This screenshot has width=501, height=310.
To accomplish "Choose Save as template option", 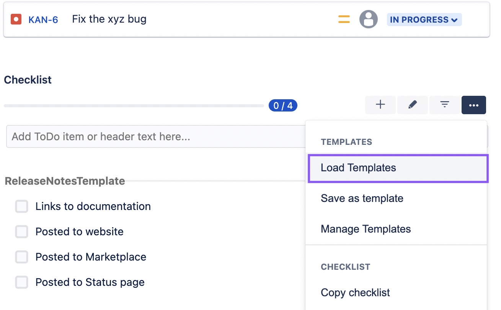I will [x=396, y=198].
